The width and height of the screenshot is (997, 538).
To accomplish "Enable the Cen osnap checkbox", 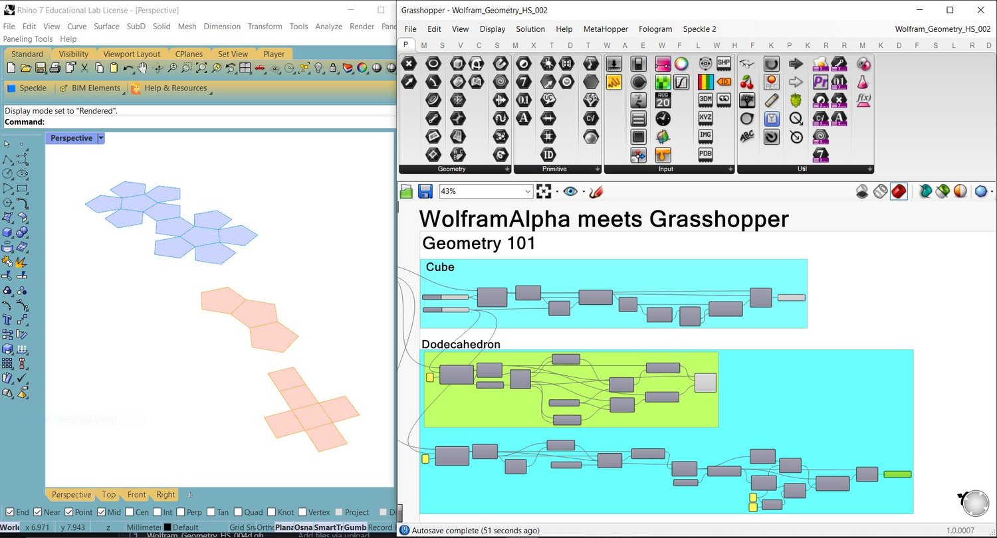I will [x=128, y=512].
